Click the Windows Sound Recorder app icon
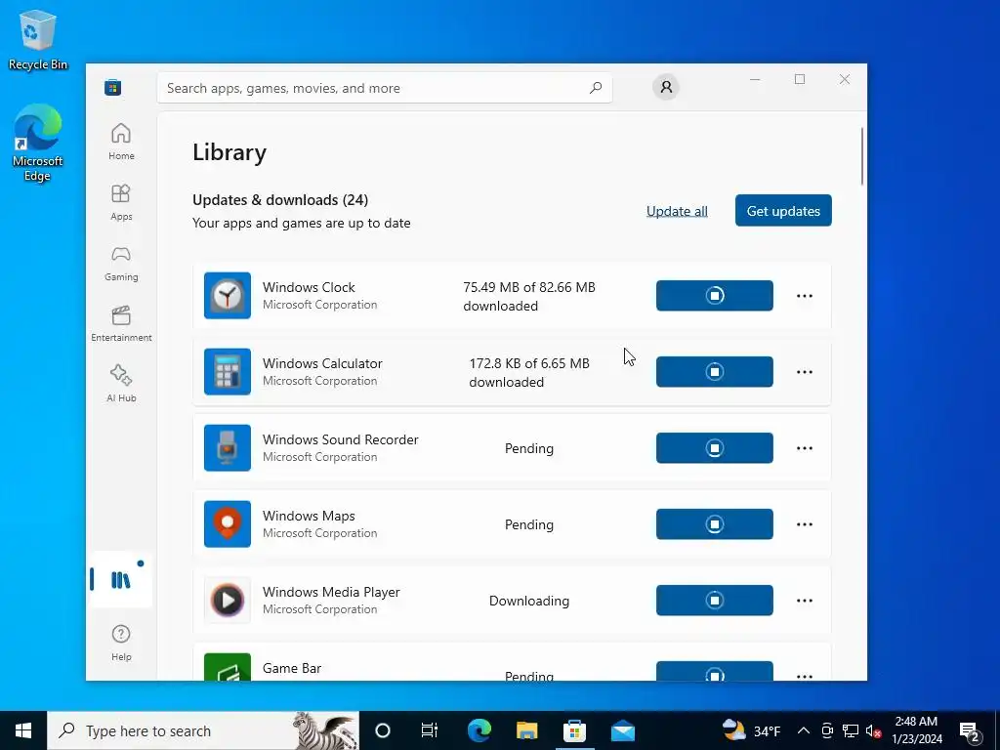 click(227, 447)
